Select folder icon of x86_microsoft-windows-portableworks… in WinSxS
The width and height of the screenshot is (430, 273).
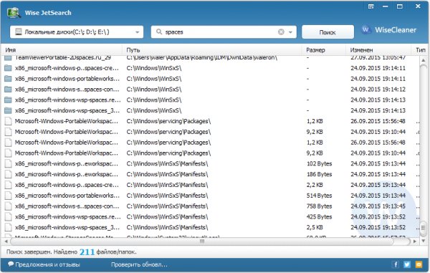coord(8,79)
